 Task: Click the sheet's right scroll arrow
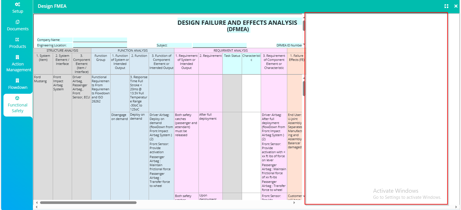coord(294,202)
